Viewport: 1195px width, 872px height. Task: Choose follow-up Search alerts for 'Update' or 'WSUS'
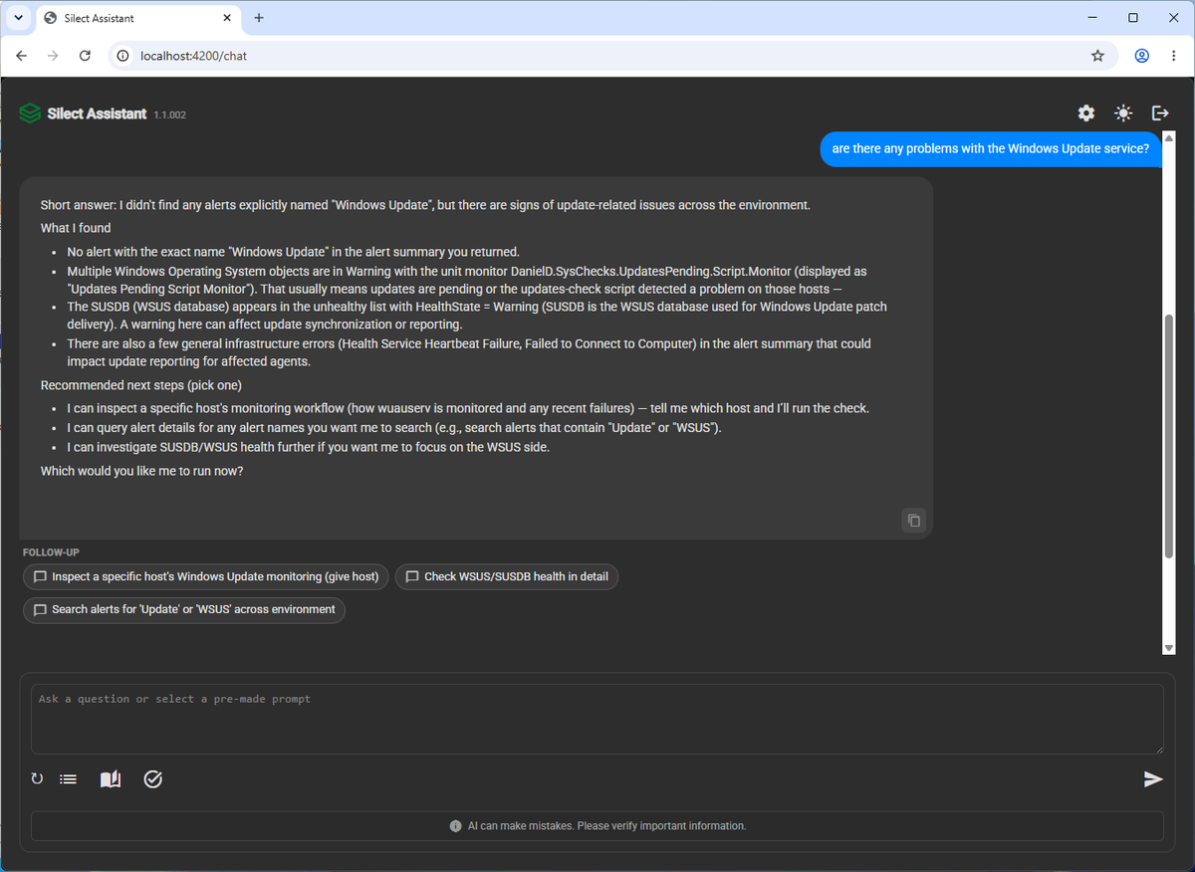pos(184,609)
